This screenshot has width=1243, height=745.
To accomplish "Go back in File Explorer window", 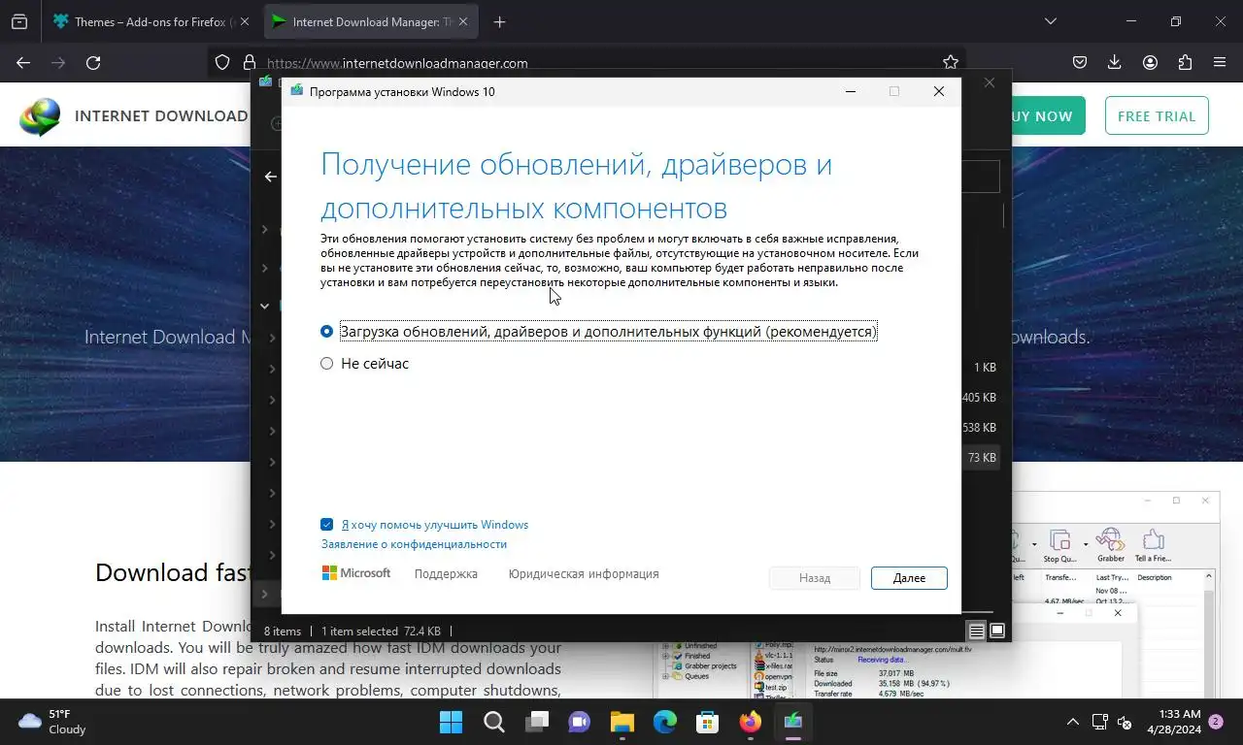I will tap(270, 177).
